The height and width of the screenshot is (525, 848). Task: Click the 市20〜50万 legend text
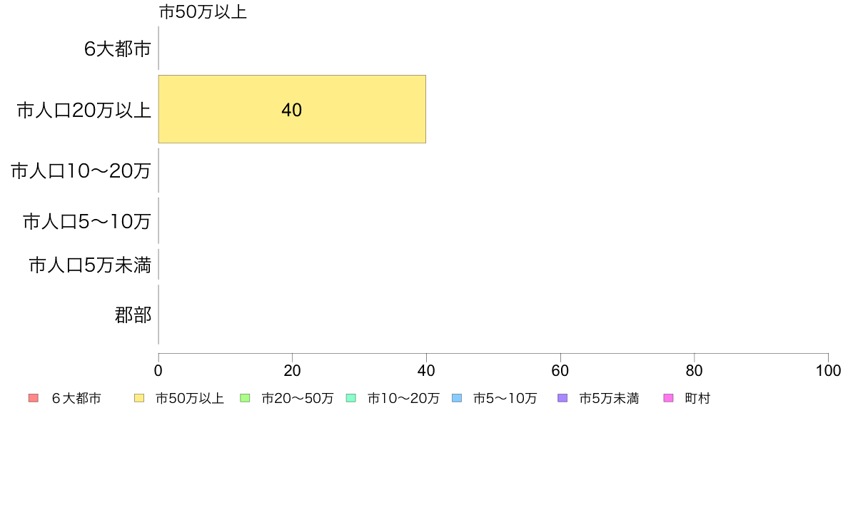point(298,399)
